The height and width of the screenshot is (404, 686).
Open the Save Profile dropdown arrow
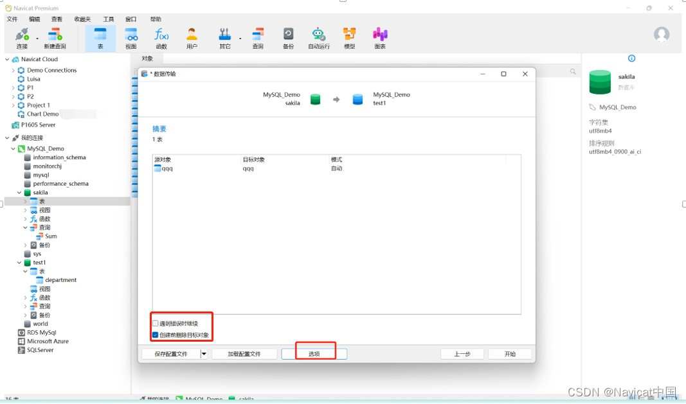click(x=204, y=354)
